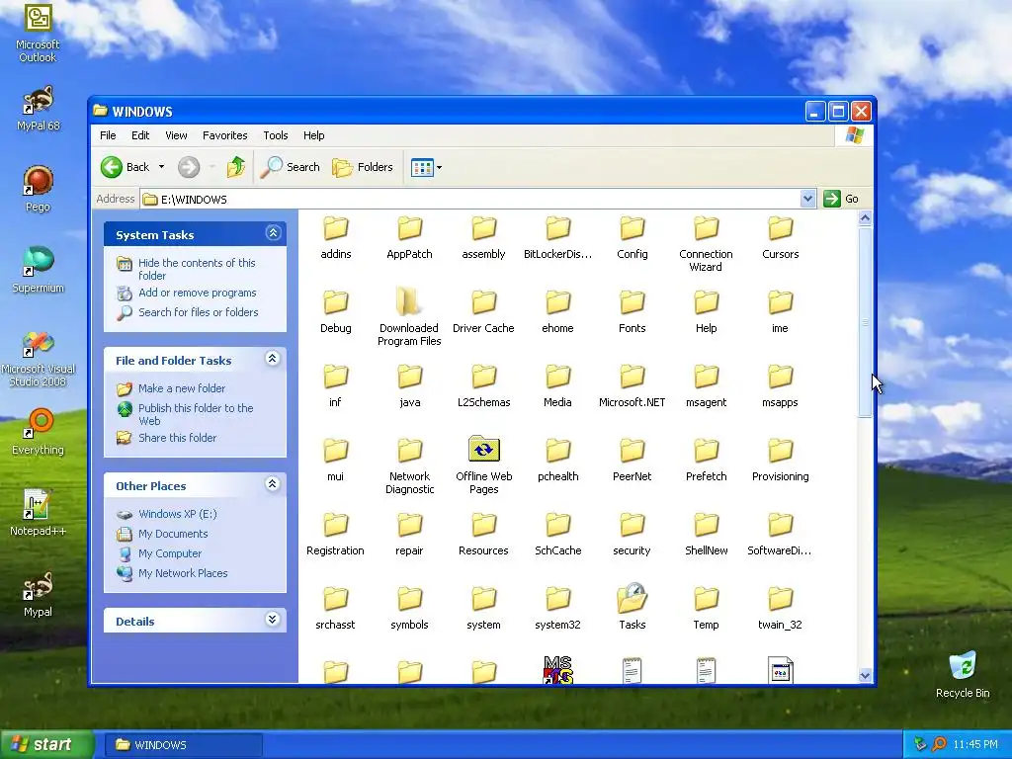Open the Views dropdown arrow
Image resolution: width=1012 pixels, height=759 pixels.
tap(440, 168)
